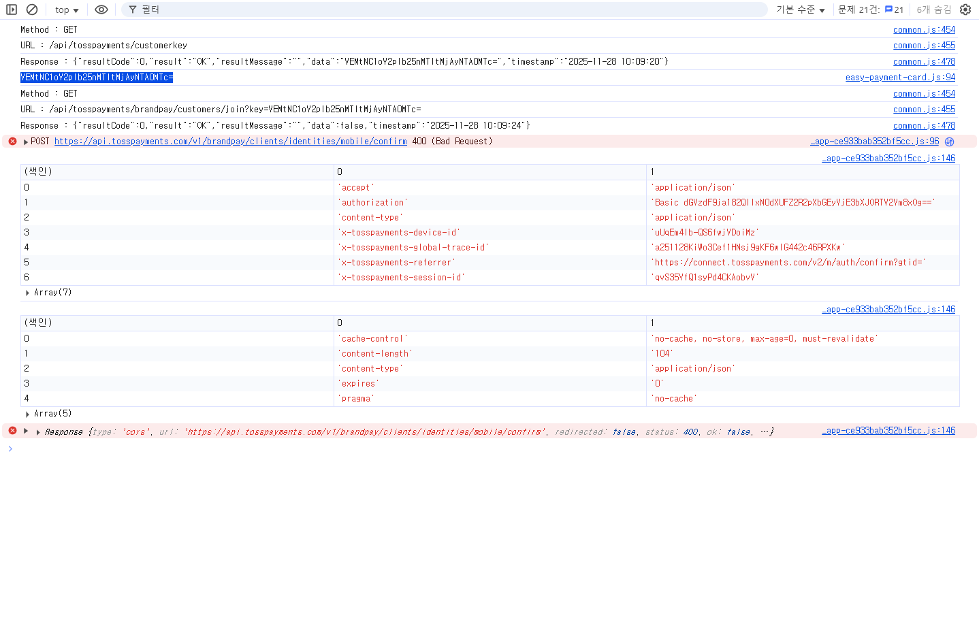Open _app js:146 link on the Response row
Screen dimensions: 979x639
click(x=888, y=431)
